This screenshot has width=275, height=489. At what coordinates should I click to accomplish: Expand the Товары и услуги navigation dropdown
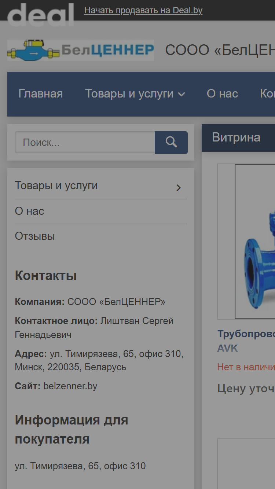(135, 94)
